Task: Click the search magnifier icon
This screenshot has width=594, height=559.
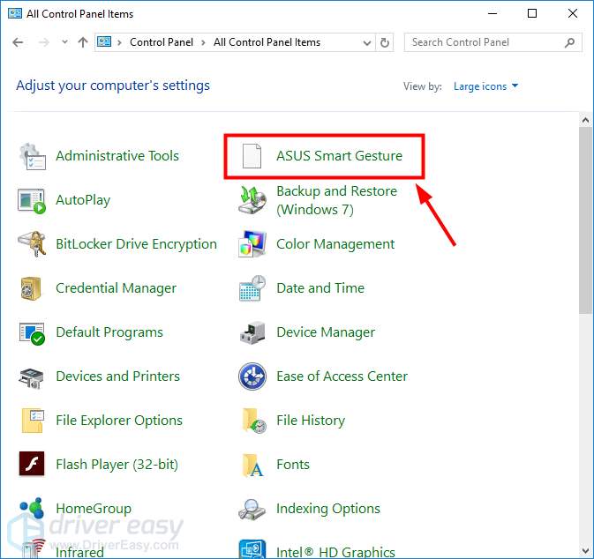Action: pyautogui.click(x=569, y=42)
